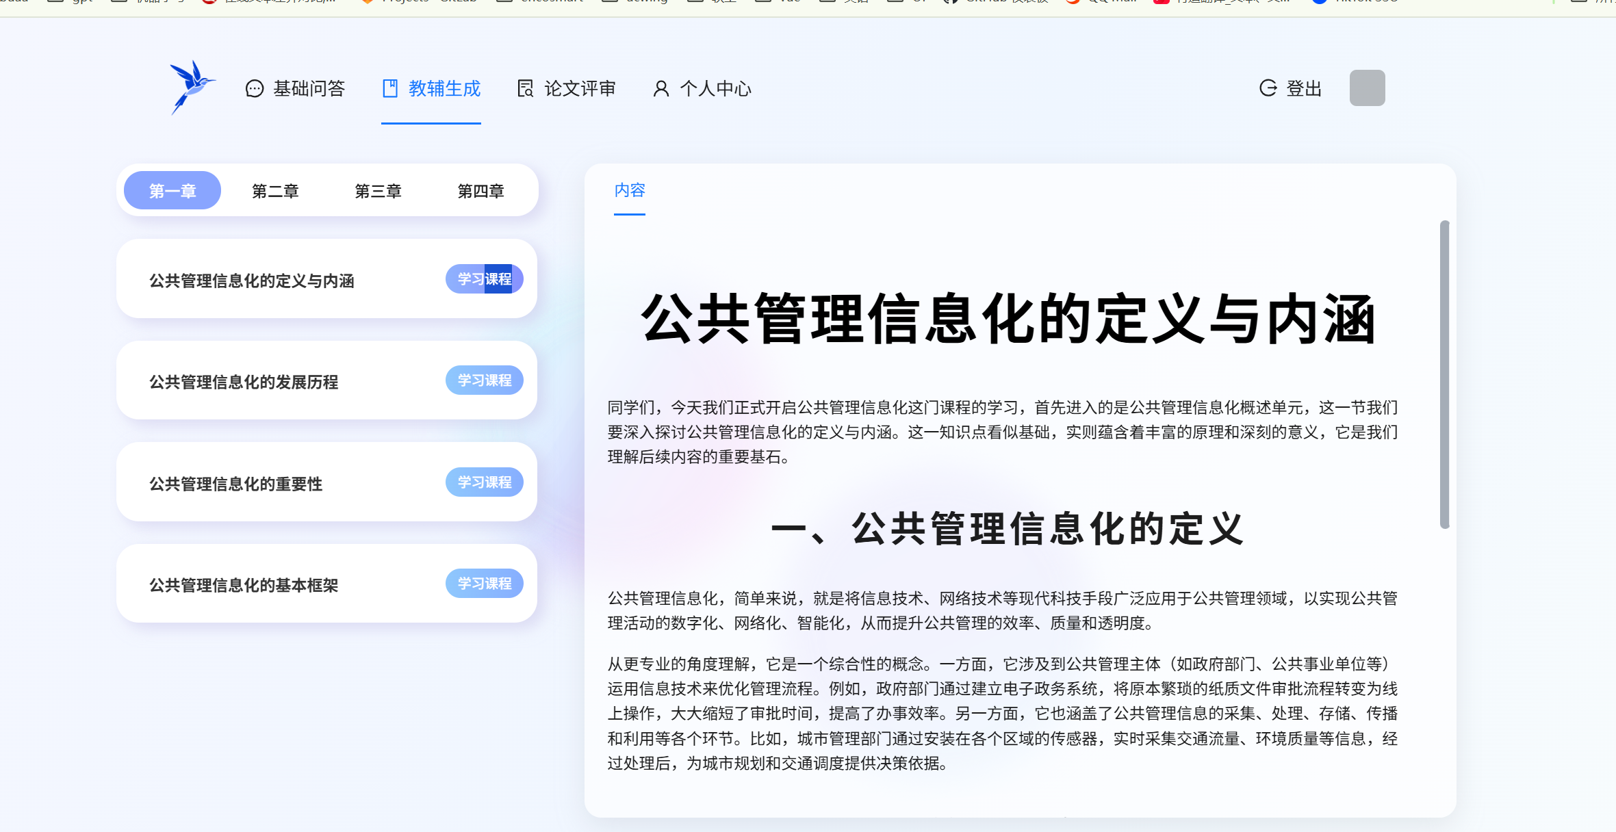Click the chat bubble icon for 基础问答

click(x=254, y=89)
